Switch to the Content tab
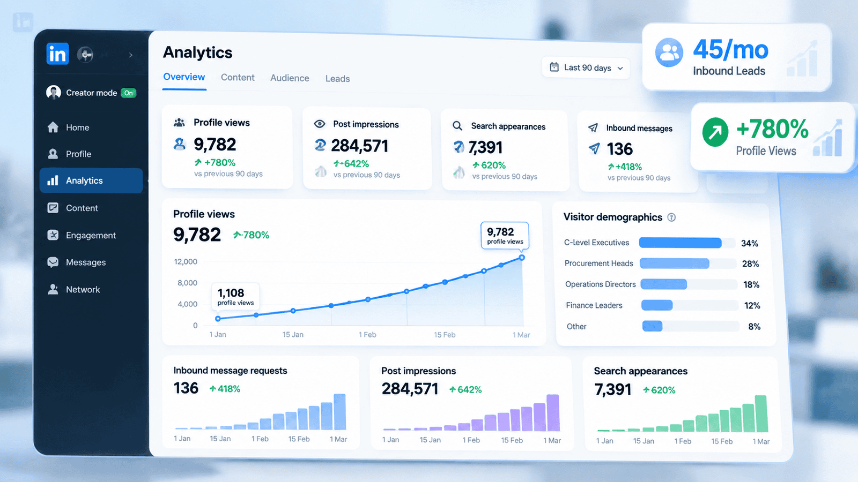 coord(238,78)
